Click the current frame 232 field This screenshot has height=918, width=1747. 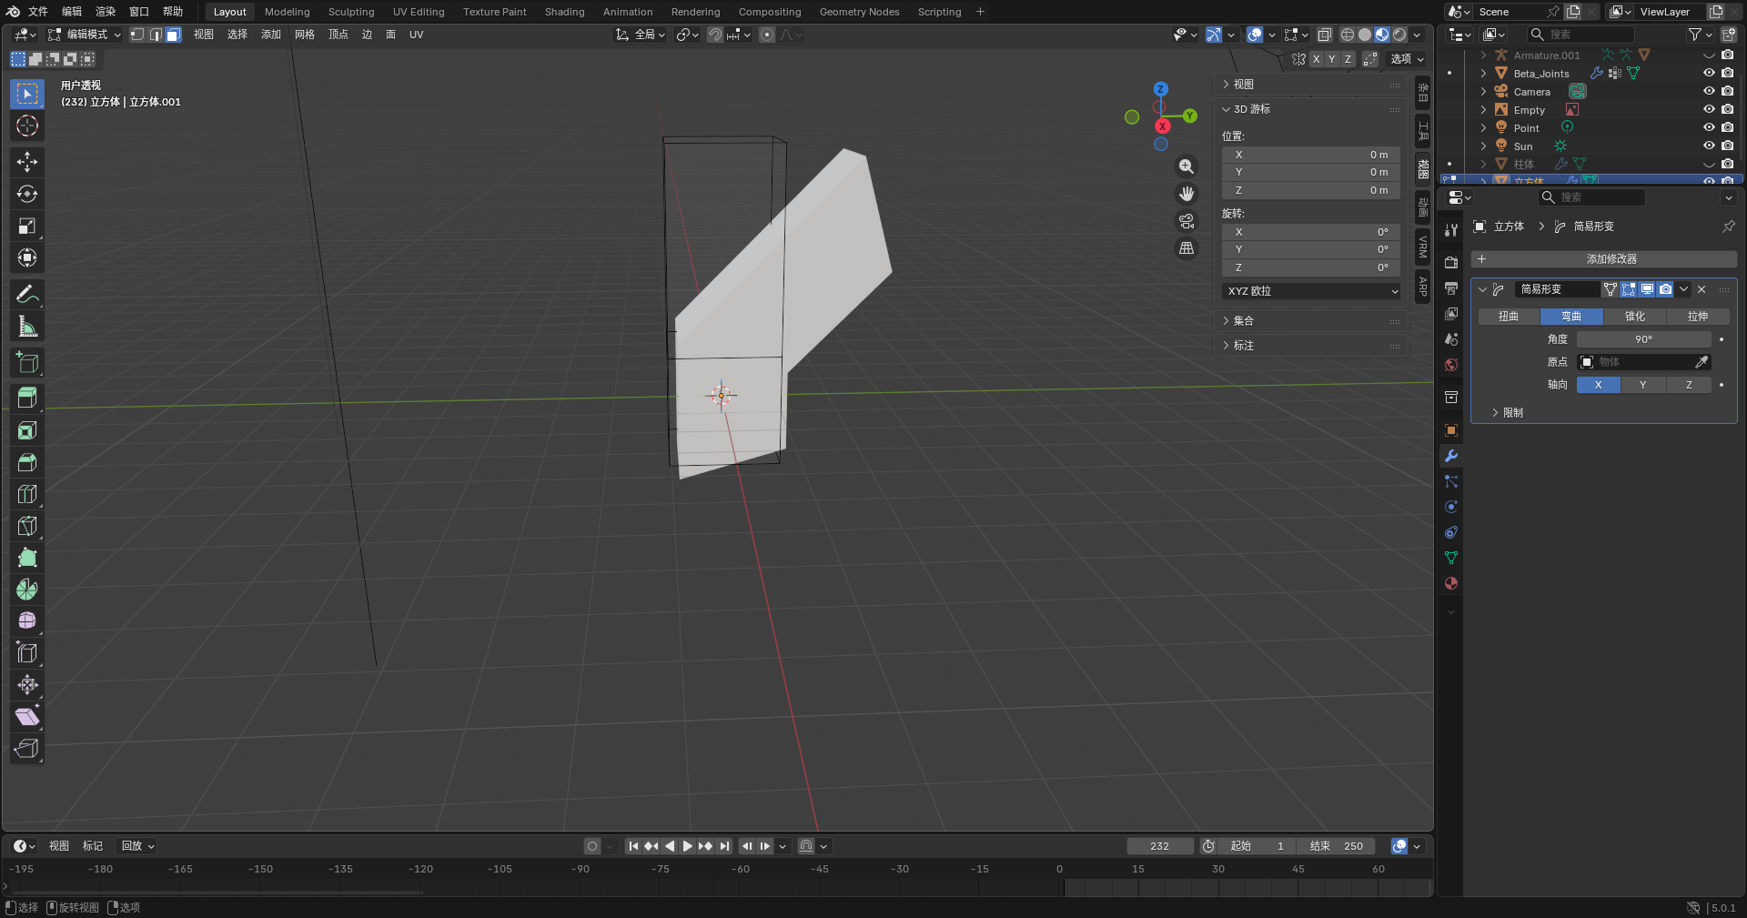[x=1160, y=846]
